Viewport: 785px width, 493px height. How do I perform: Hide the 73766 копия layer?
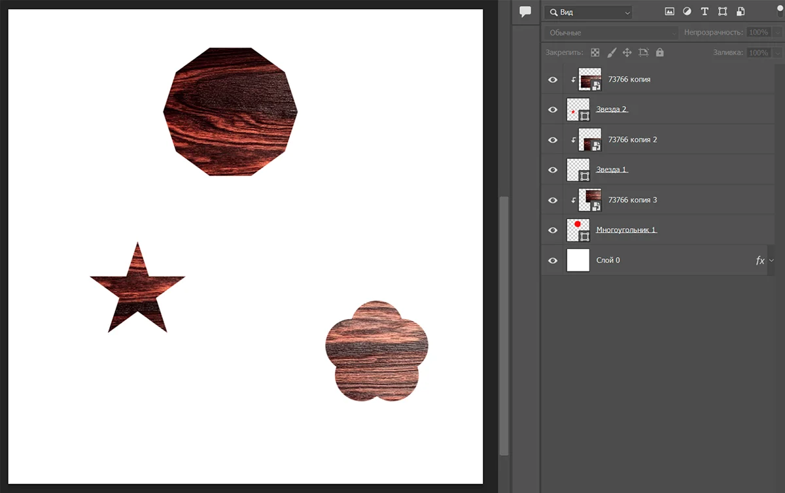pyautogui.click(x=553, y=80)
